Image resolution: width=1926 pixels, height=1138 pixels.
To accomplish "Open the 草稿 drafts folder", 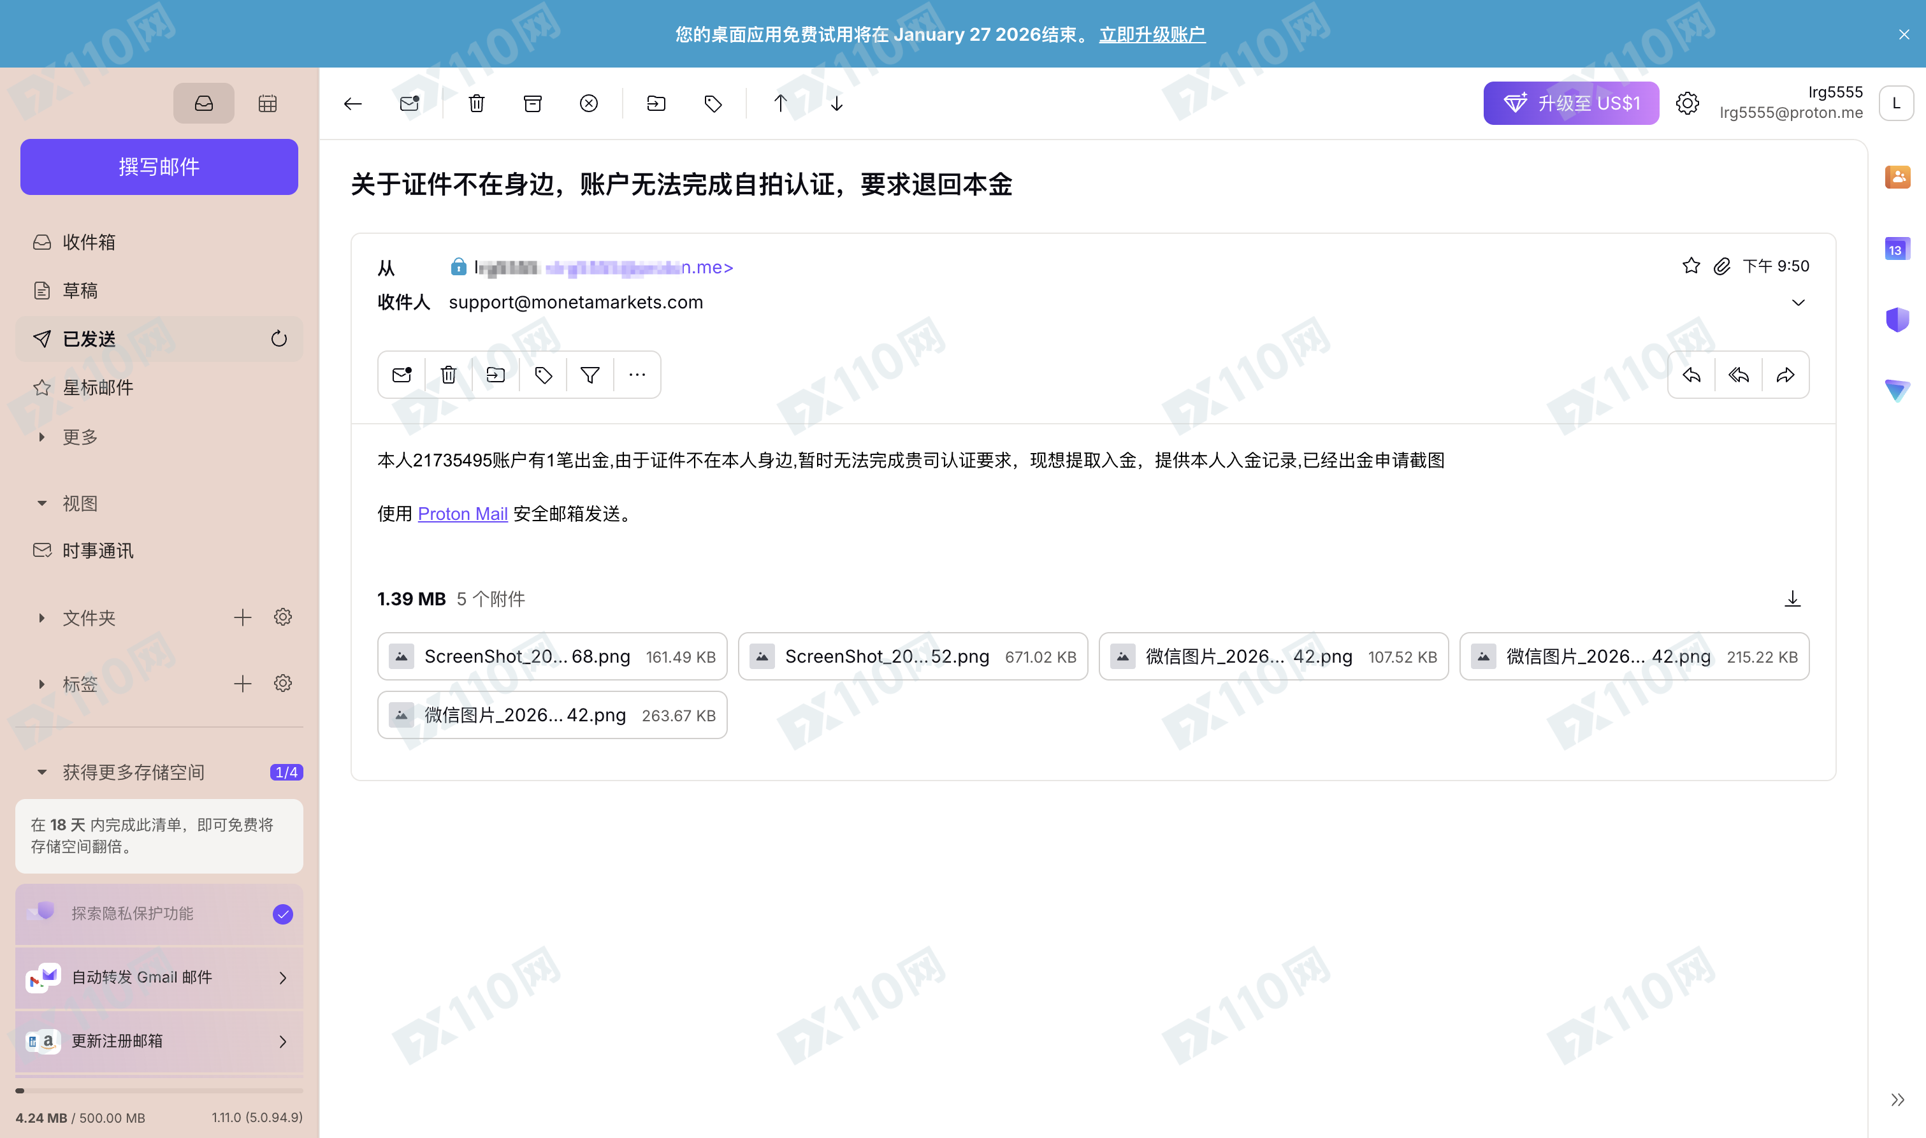I will [80, 291].
